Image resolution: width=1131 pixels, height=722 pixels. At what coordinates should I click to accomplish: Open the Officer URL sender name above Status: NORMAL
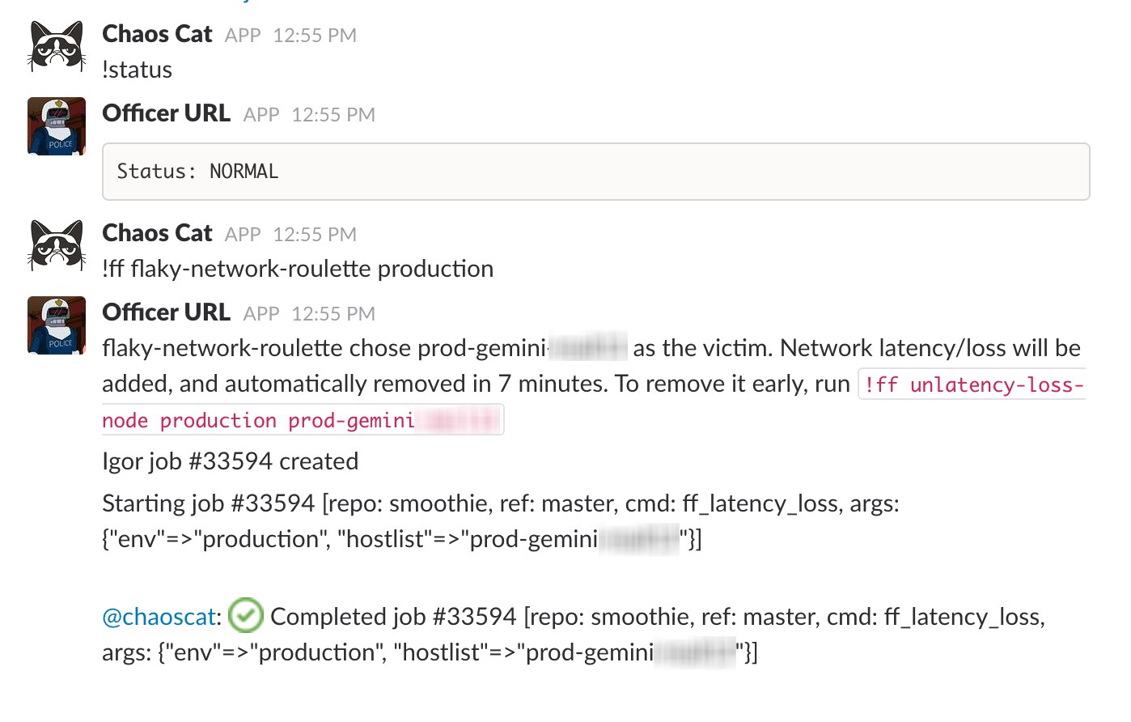[166, 113]
